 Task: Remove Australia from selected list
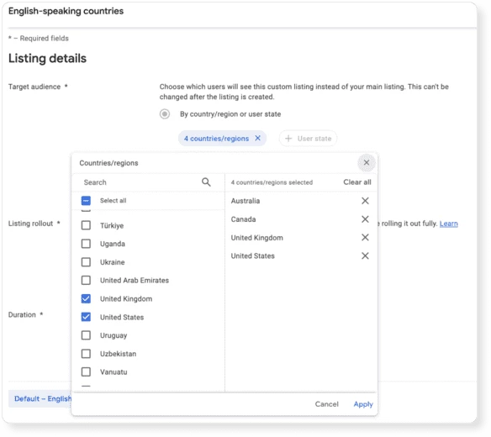click(365, 201)
